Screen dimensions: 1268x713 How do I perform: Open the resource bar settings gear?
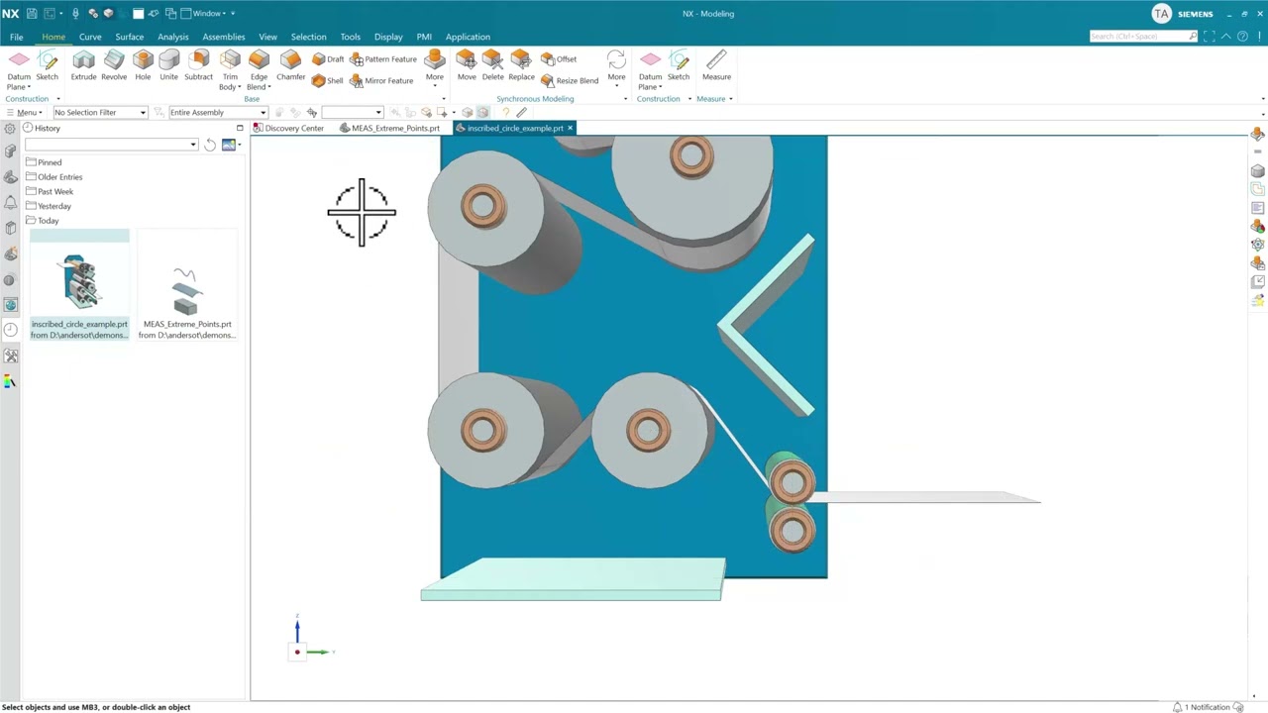[10, 129]
